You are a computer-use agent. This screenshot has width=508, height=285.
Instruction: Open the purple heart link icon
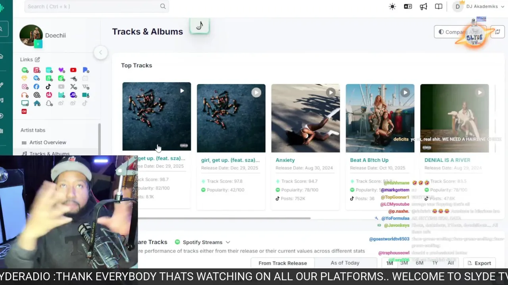tap(61, 70)
